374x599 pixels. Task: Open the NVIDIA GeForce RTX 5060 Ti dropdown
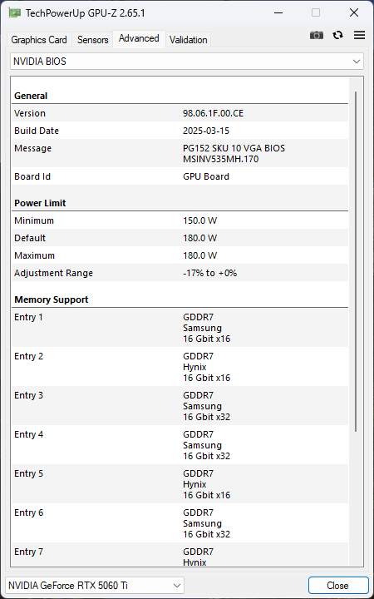[x=95, y=585]
